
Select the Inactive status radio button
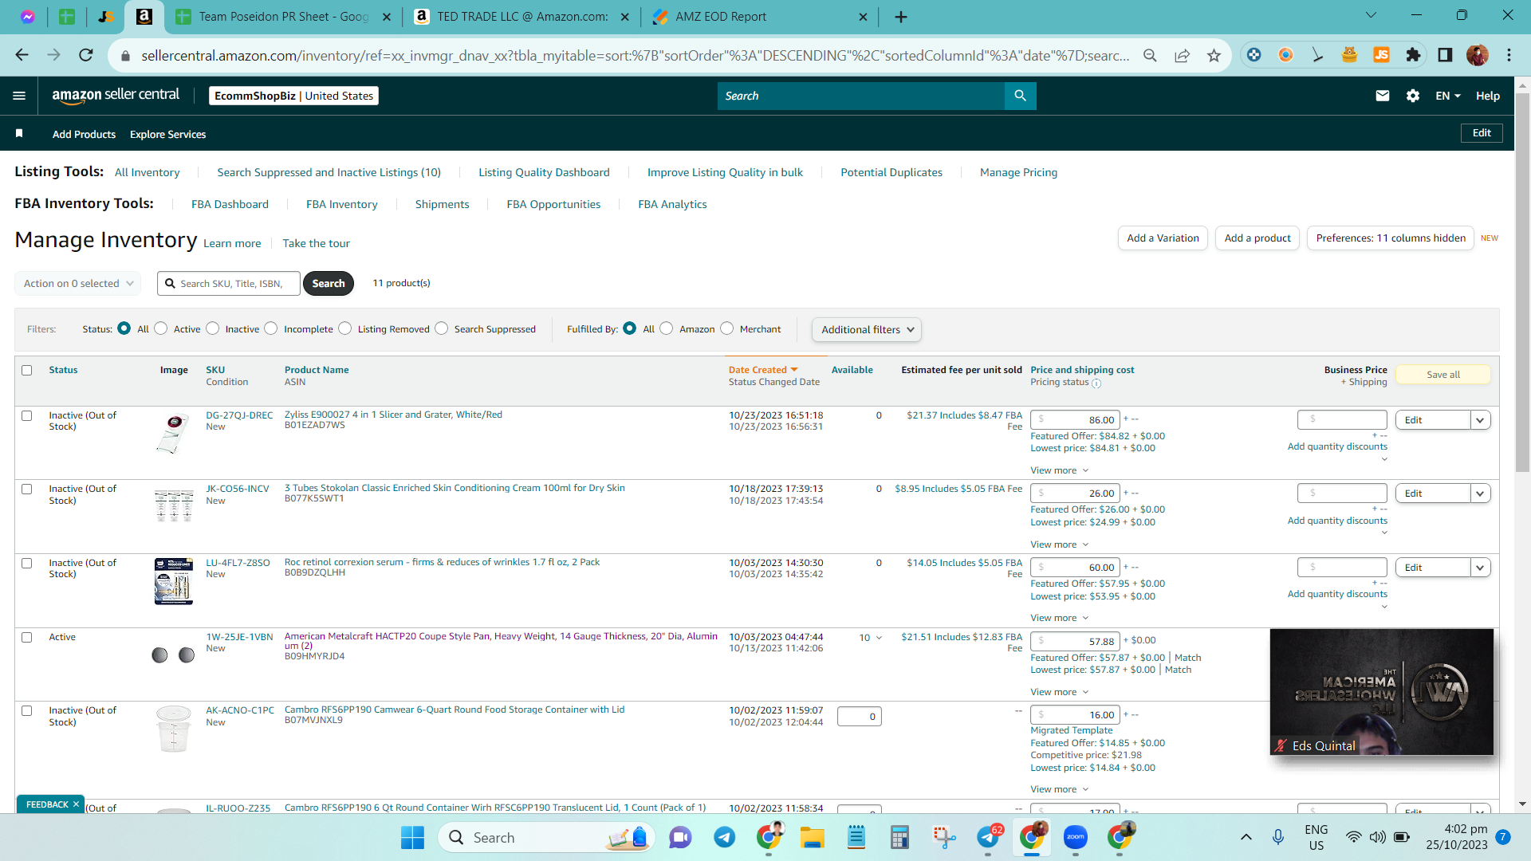[x=212, y=328]
